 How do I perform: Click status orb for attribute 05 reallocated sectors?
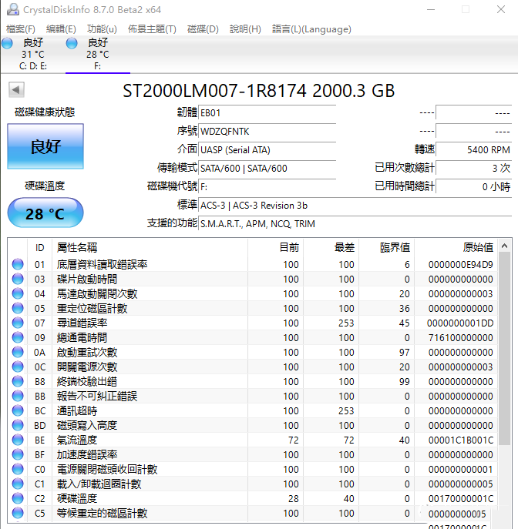click(18, 308)
